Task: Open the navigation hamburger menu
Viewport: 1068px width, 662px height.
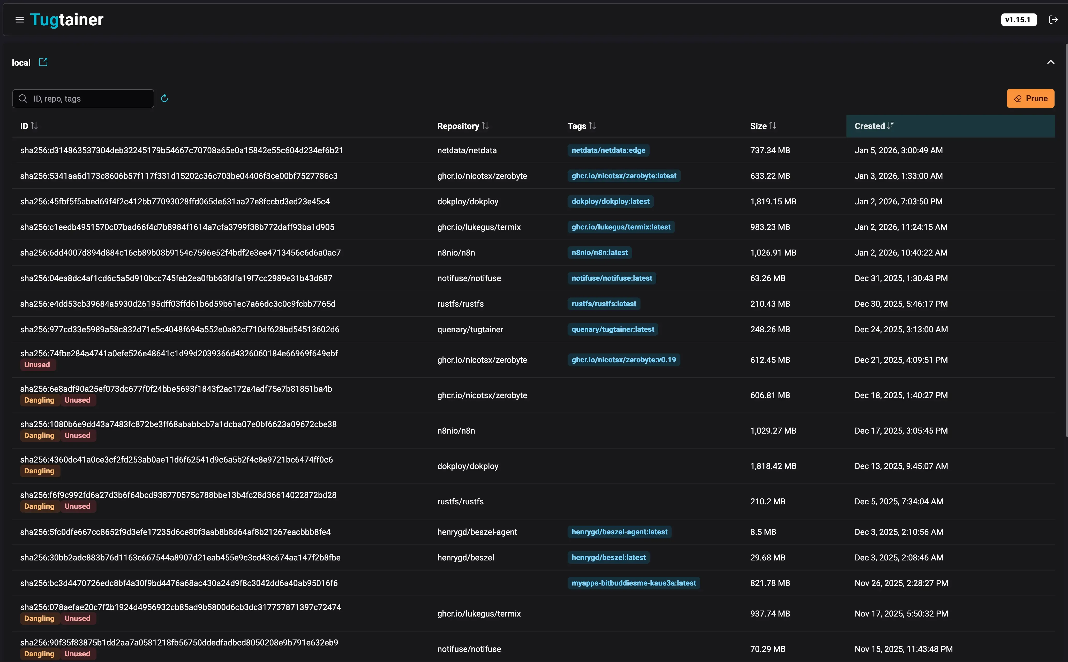Action: tap(20, 19)
